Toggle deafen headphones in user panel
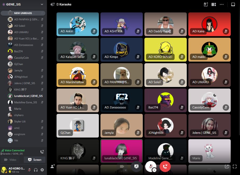Viewport: 240px width, 175px height. coord(36,170)
